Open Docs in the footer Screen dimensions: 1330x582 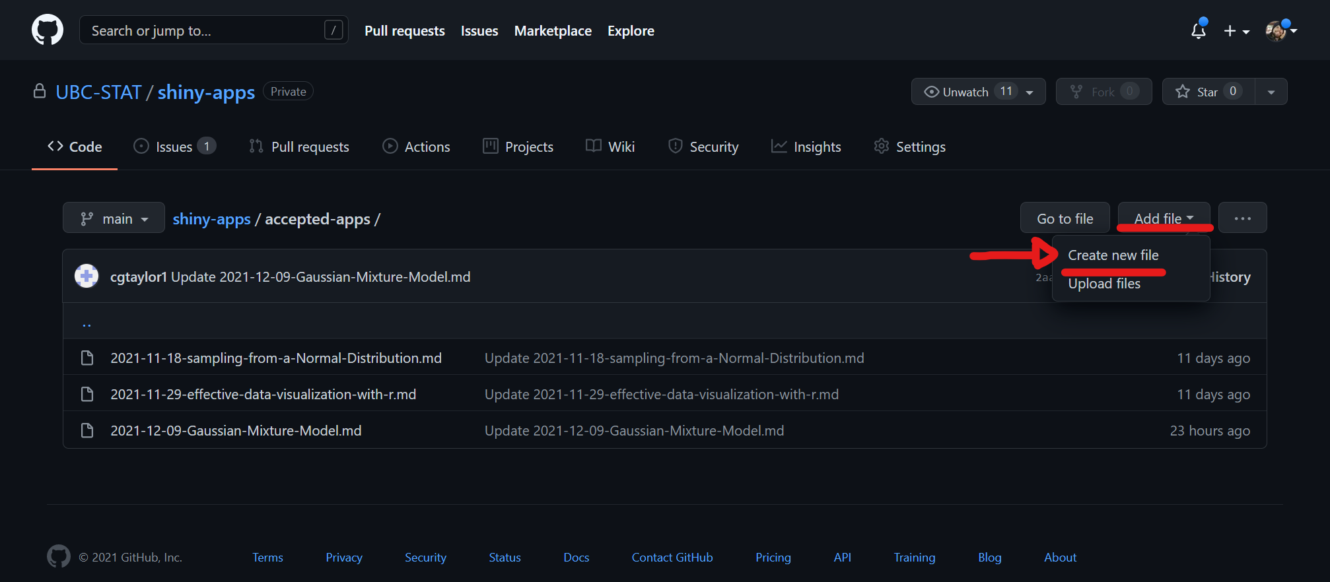576,558
